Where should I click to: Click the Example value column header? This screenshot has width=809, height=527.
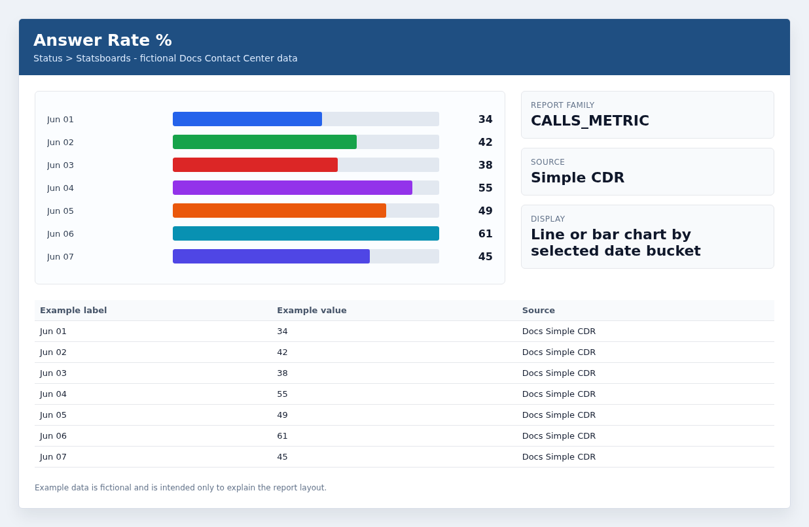coord(312,311)
